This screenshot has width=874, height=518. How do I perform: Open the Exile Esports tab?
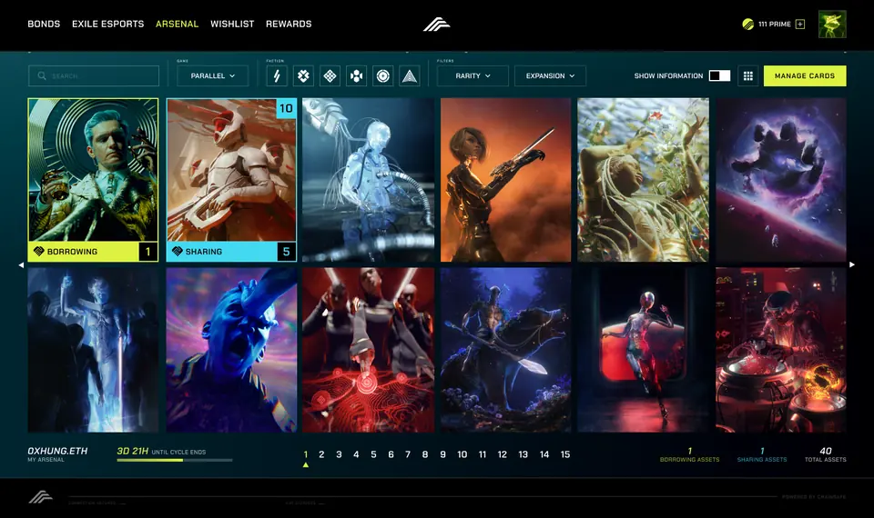pyautogui.click(x=108, y=24)
